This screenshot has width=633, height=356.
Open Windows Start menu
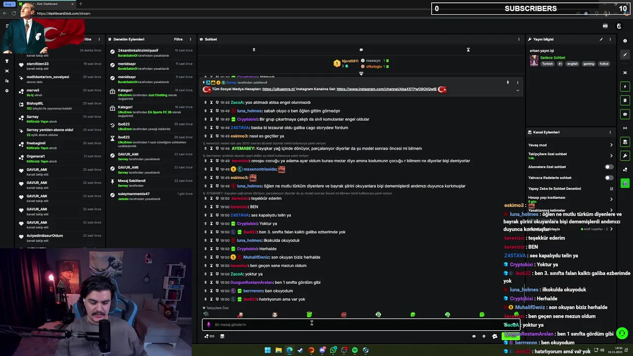pos(268,350)
